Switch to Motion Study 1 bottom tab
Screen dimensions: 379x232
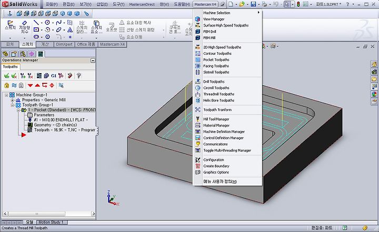[51, 222]
